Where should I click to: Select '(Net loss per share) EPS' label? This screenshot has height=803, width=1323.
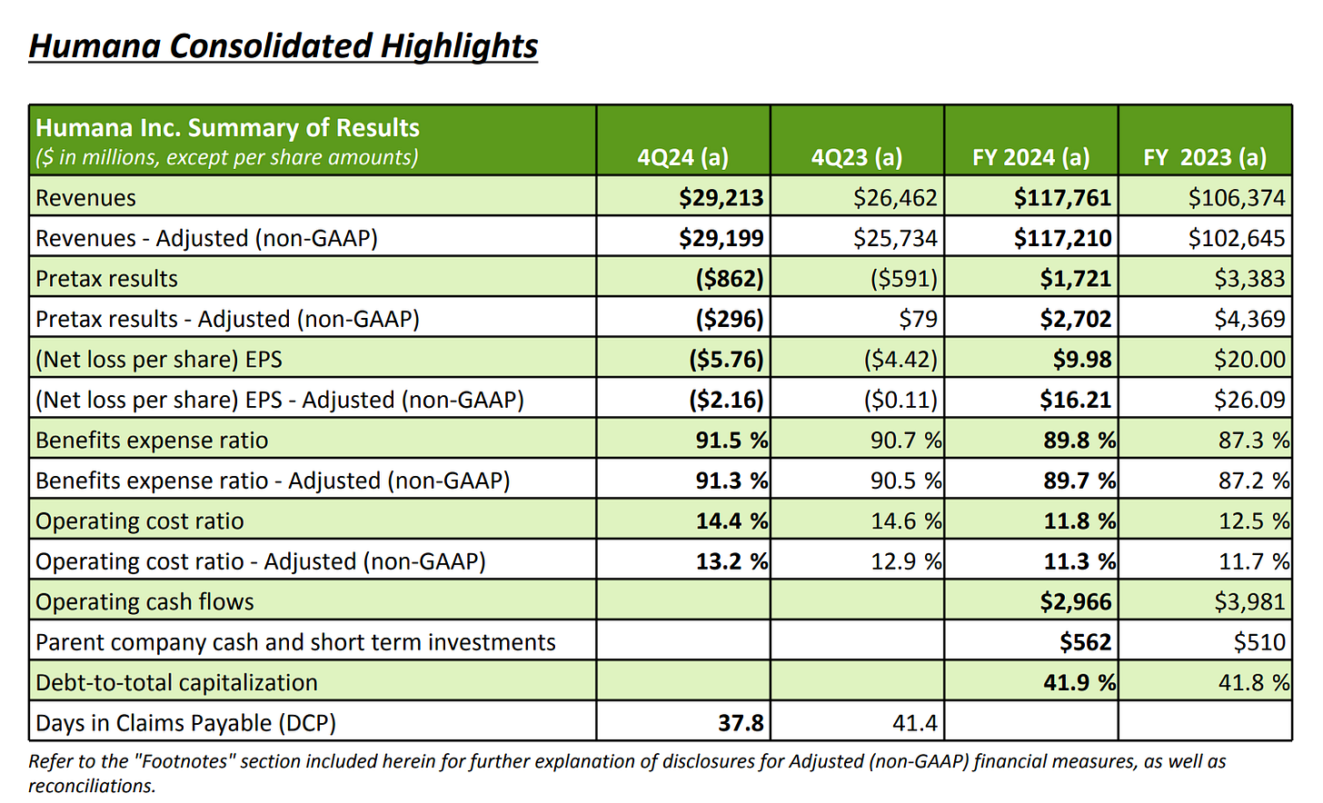point(159,360)
